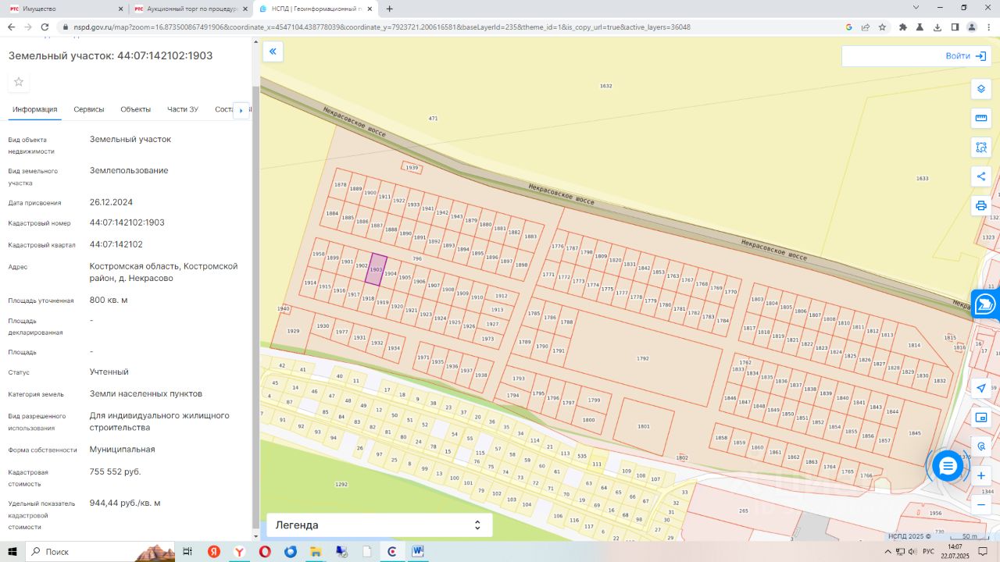1000x562 pixels.
Task: Zoom out with the minus button
Action: [x=981, y=505]
